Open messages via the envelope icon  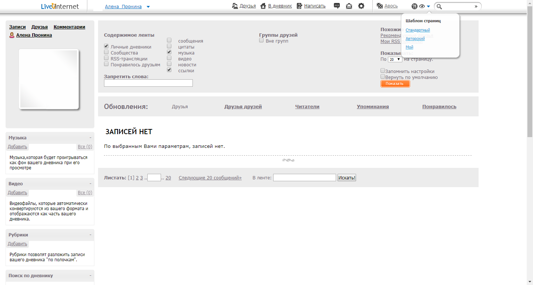[349, 6]
